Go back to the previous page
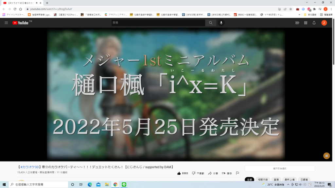Image resolution: width=335 pixels, height=188 pixels. click(4, 9)
